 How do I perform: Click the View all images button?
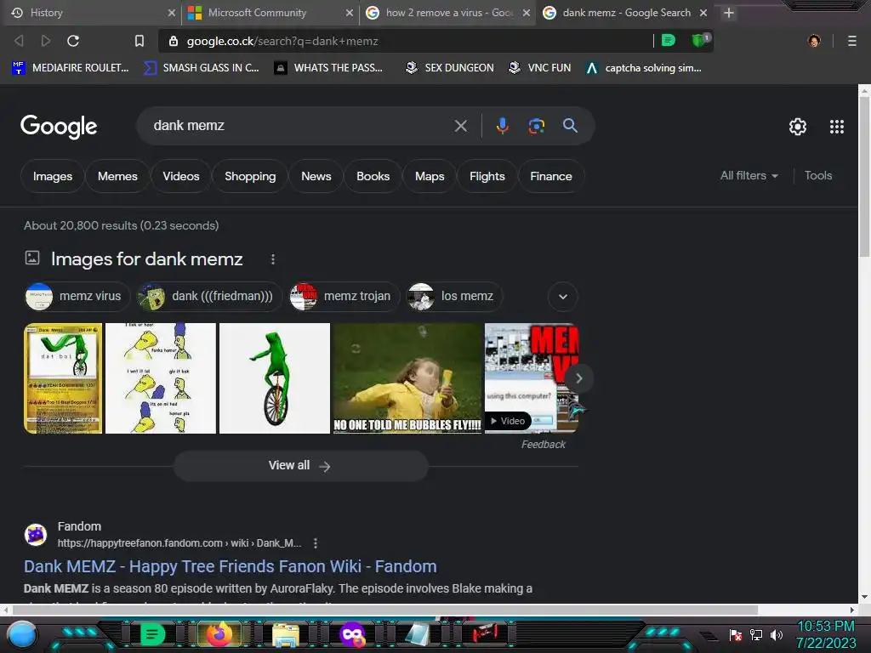[x=300, y=466]
